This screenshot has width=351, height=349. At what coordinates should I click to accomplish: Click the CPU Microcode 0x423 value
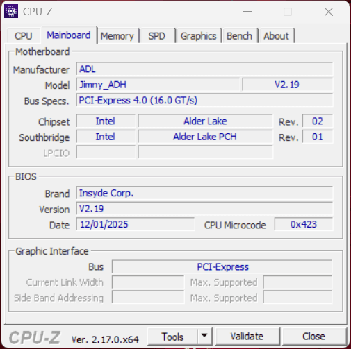[304, 224]
